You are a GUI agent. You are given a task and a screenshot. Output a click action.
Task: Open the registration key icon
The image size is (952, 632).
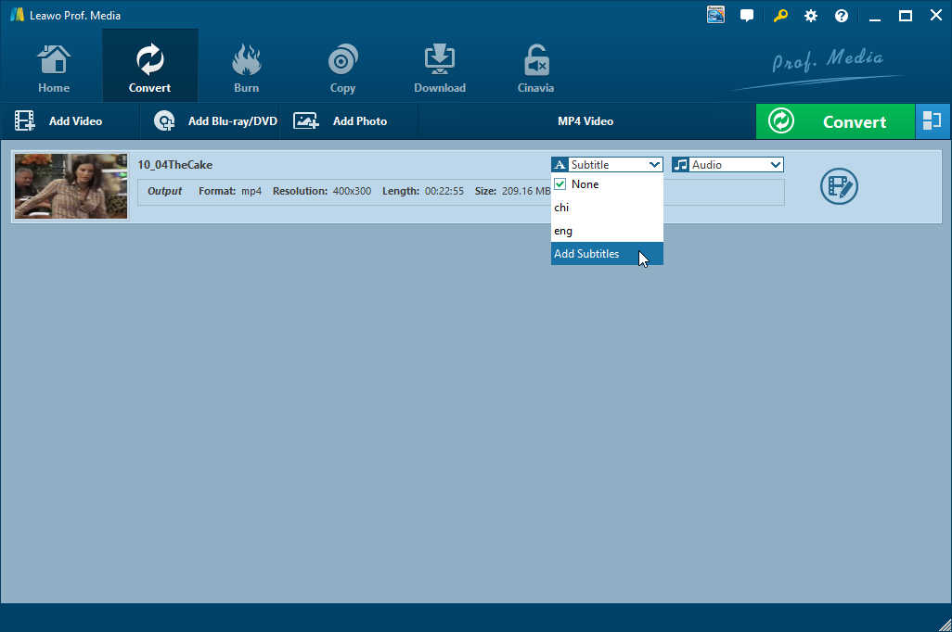click(x=780, y=15)
